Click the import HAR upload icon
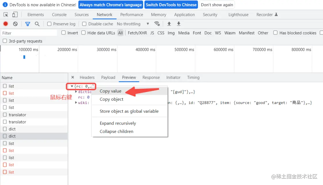Screen dimensions: 323x185 (169, 24)
